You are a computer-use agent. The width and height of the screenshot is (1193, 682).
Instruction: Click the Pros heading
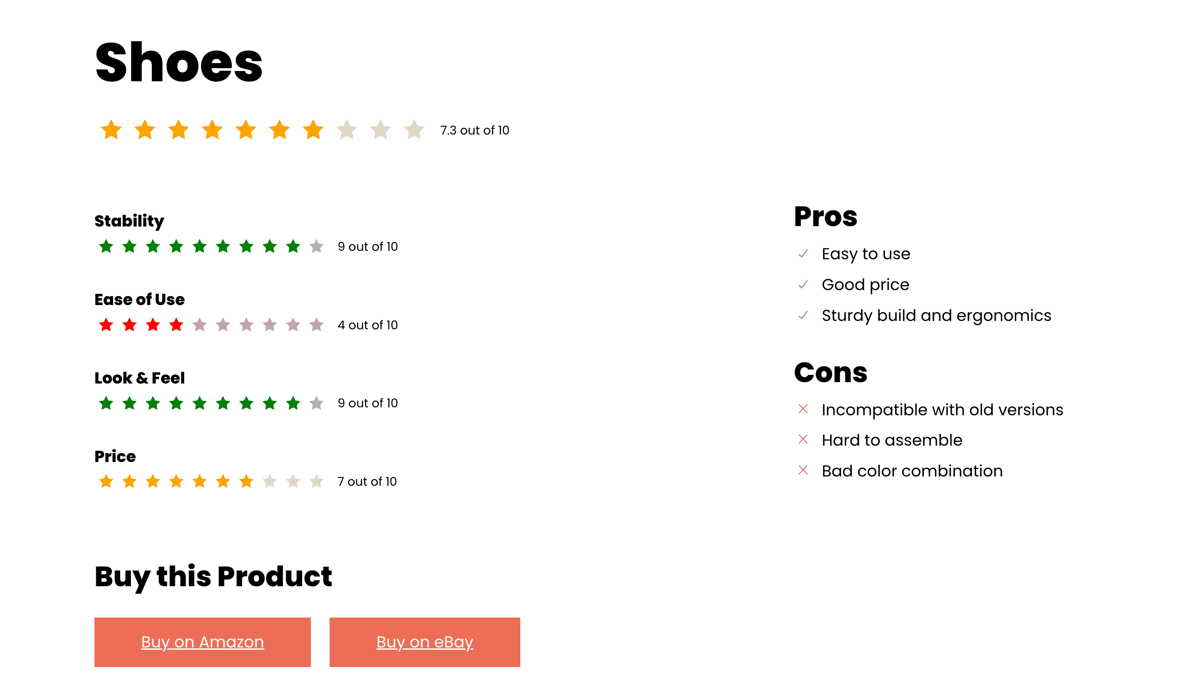tap(826, 217)
